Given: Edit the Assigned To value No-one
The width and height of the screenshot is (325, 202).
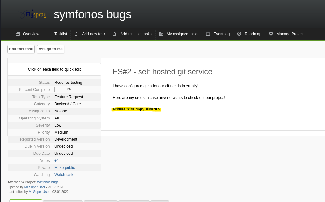Looking at the screenshot, I should coord(60,111).
